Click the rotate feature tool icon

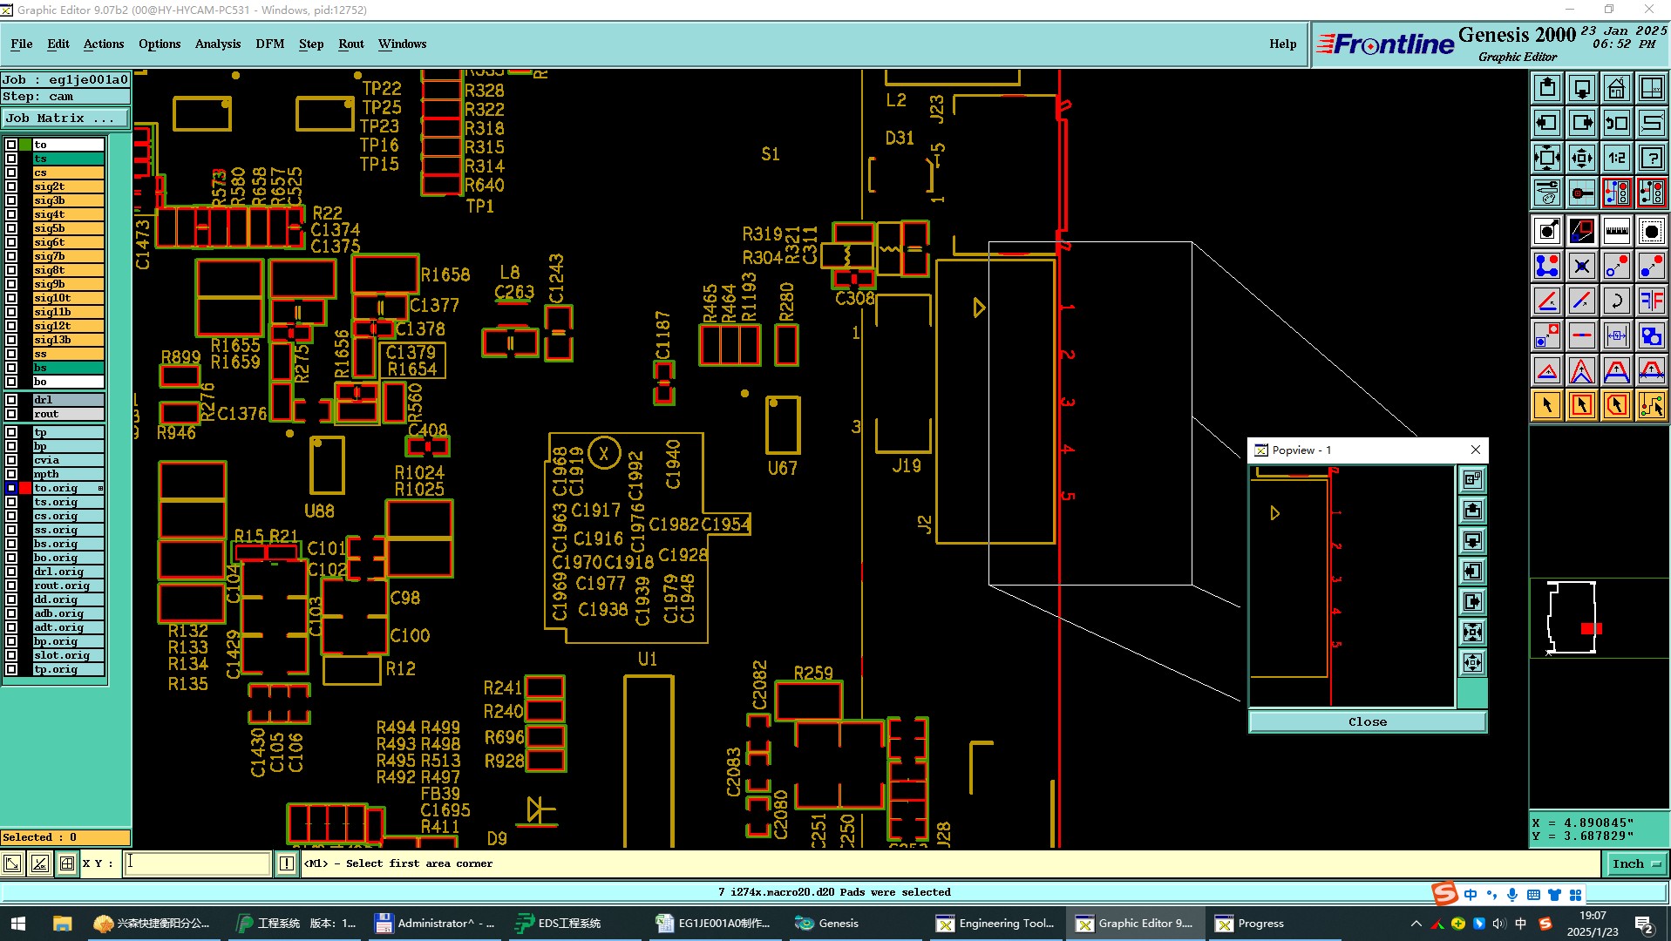[1616, 301]
